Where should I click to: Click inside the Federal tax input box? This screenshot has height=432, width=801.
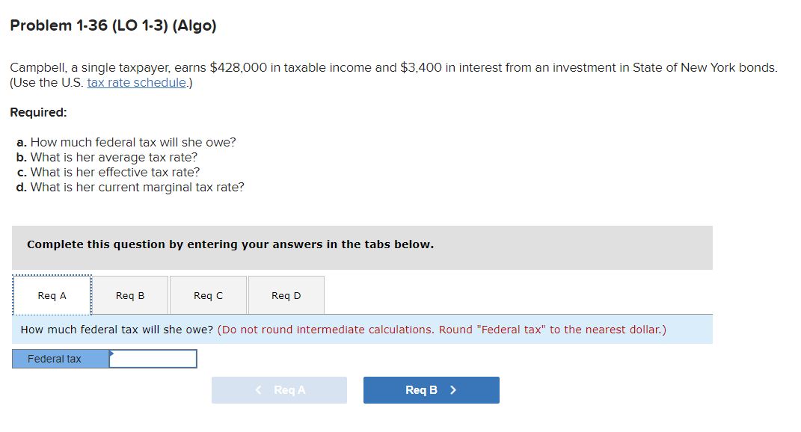point(152,358)
